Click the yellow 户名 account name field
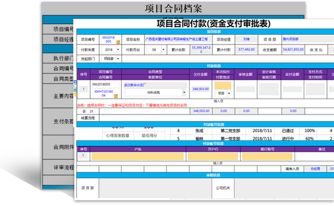 [x=138, y=156]
